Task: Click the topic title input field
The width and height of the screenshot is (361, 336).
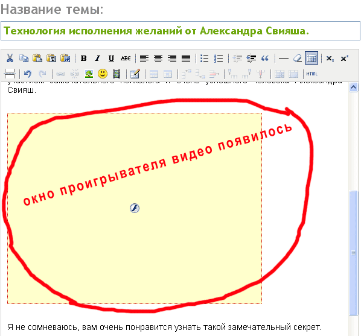Action: [x=180, y=31]
